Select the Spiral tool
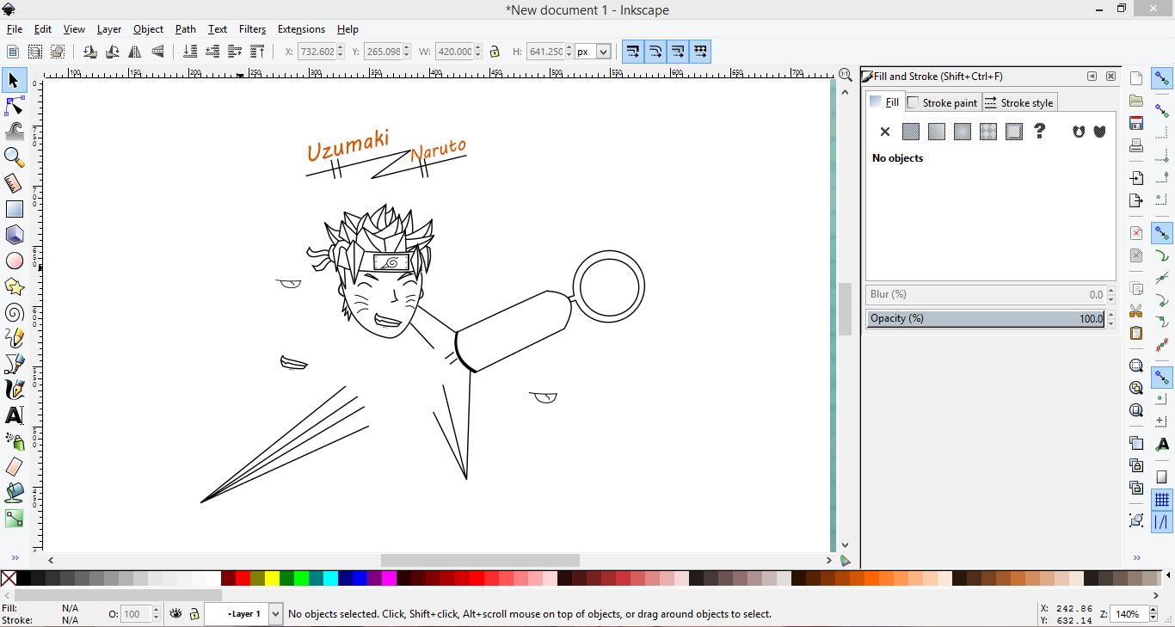 click(15, 312)
